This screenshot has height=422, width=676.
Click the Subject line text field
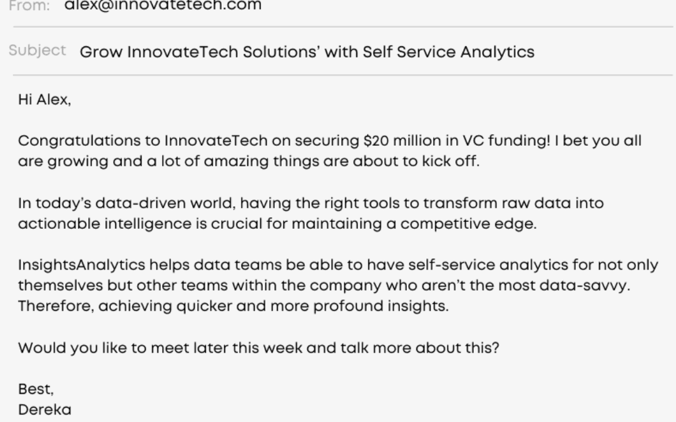[307, 52]
